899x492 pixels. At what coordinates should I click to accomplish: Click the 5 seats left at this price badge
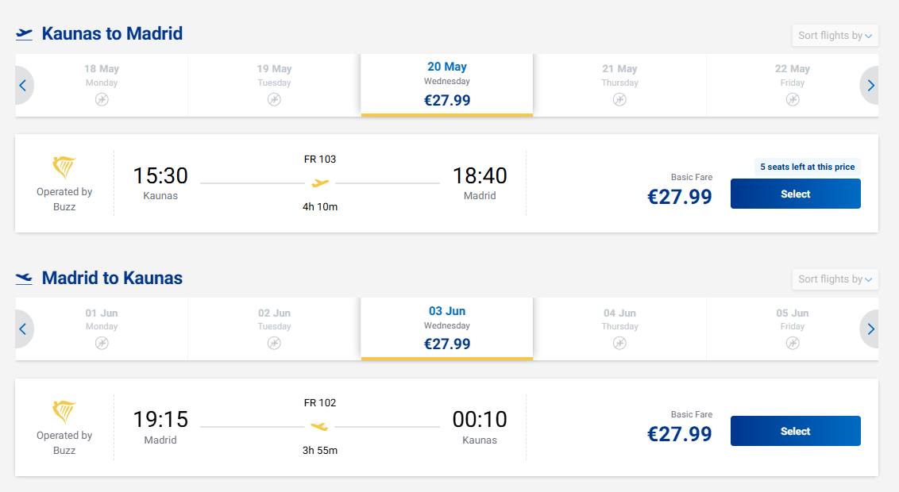click(x=807, y=167)
